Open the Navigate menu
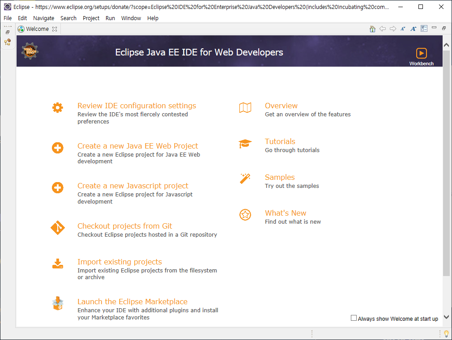Viewport: 452px width, 340px height. click(x=43, y=18)
